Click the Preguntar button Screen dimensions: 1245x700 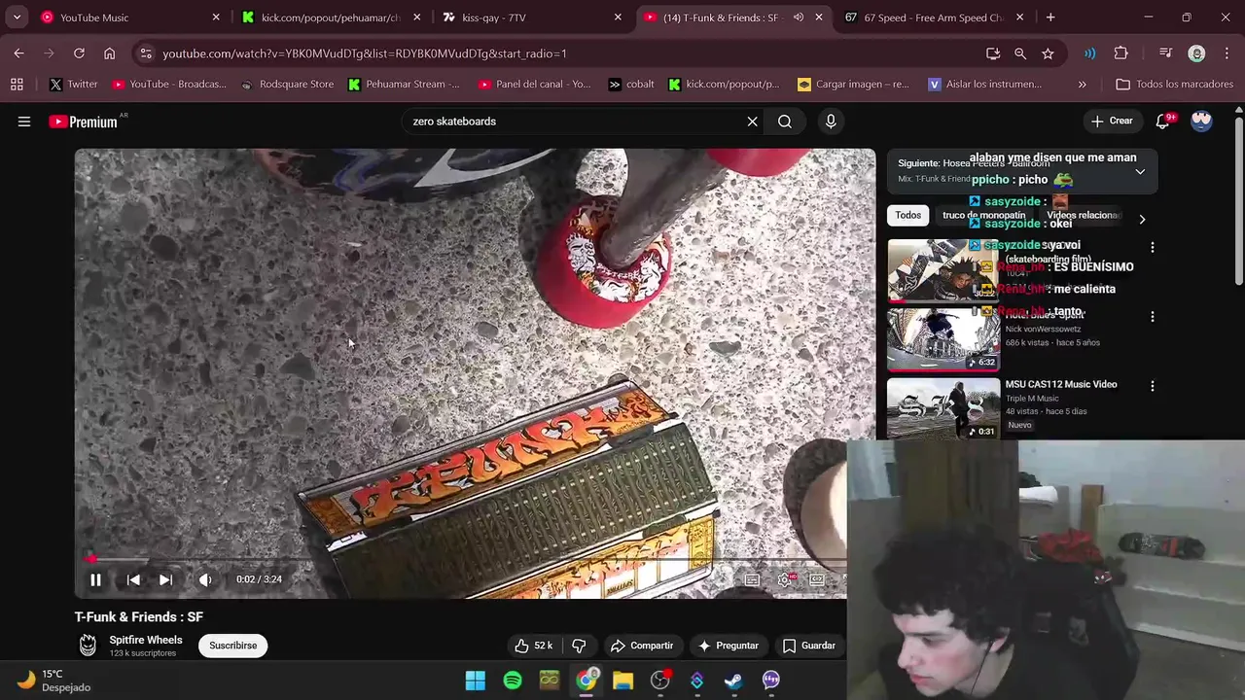click(728, 646)
